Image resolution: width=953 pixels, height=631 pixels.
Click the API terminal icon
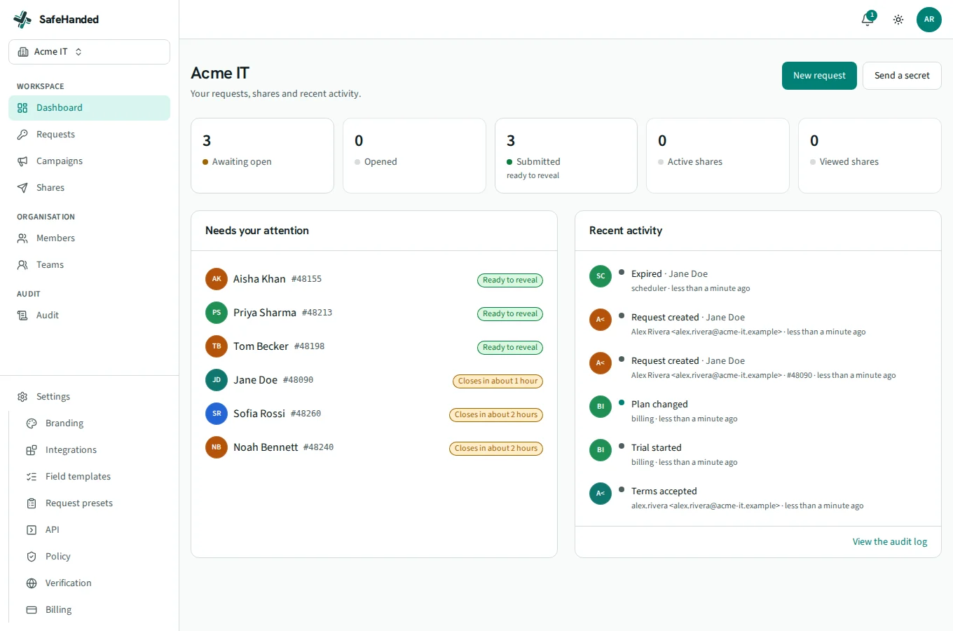tap(32, 530)
